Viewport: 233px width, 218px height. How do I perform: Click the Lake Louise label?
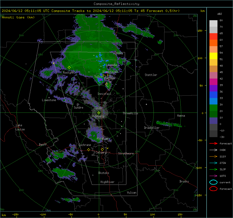[20, 127]
